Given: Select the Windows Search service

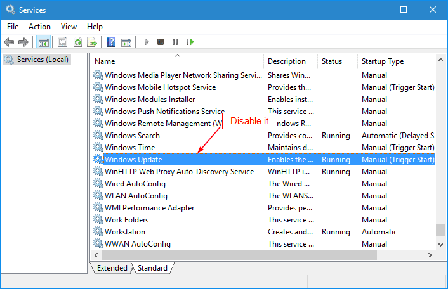Looking at the screenshot, I should coord(264,136).
